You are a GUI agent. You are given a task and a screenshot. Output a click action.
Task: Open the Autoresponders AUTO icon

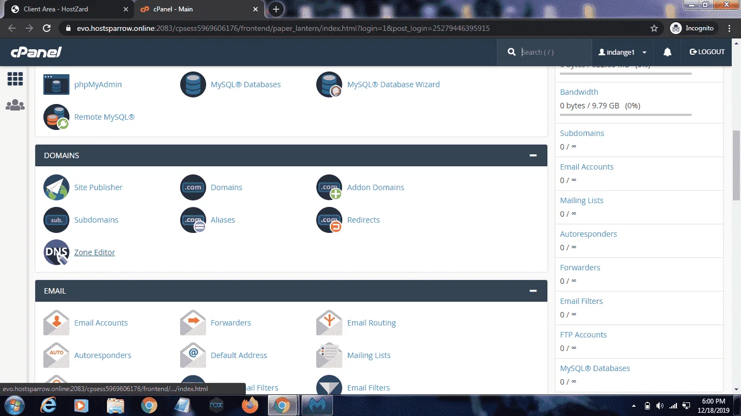coord(56,355)
